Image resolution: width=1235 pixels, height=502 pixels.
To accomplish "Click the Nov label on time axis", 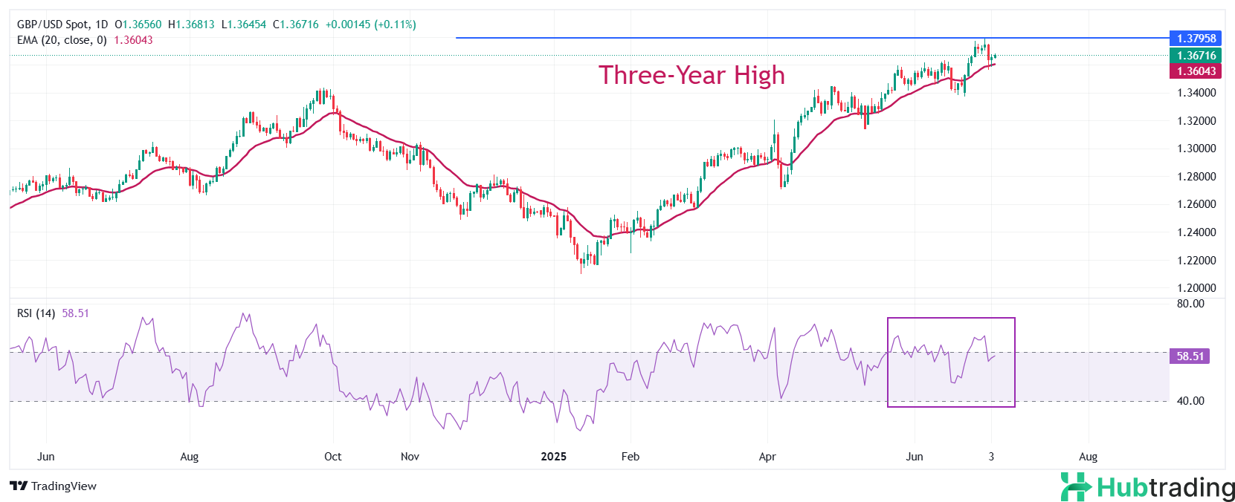I will pos(410,457).
